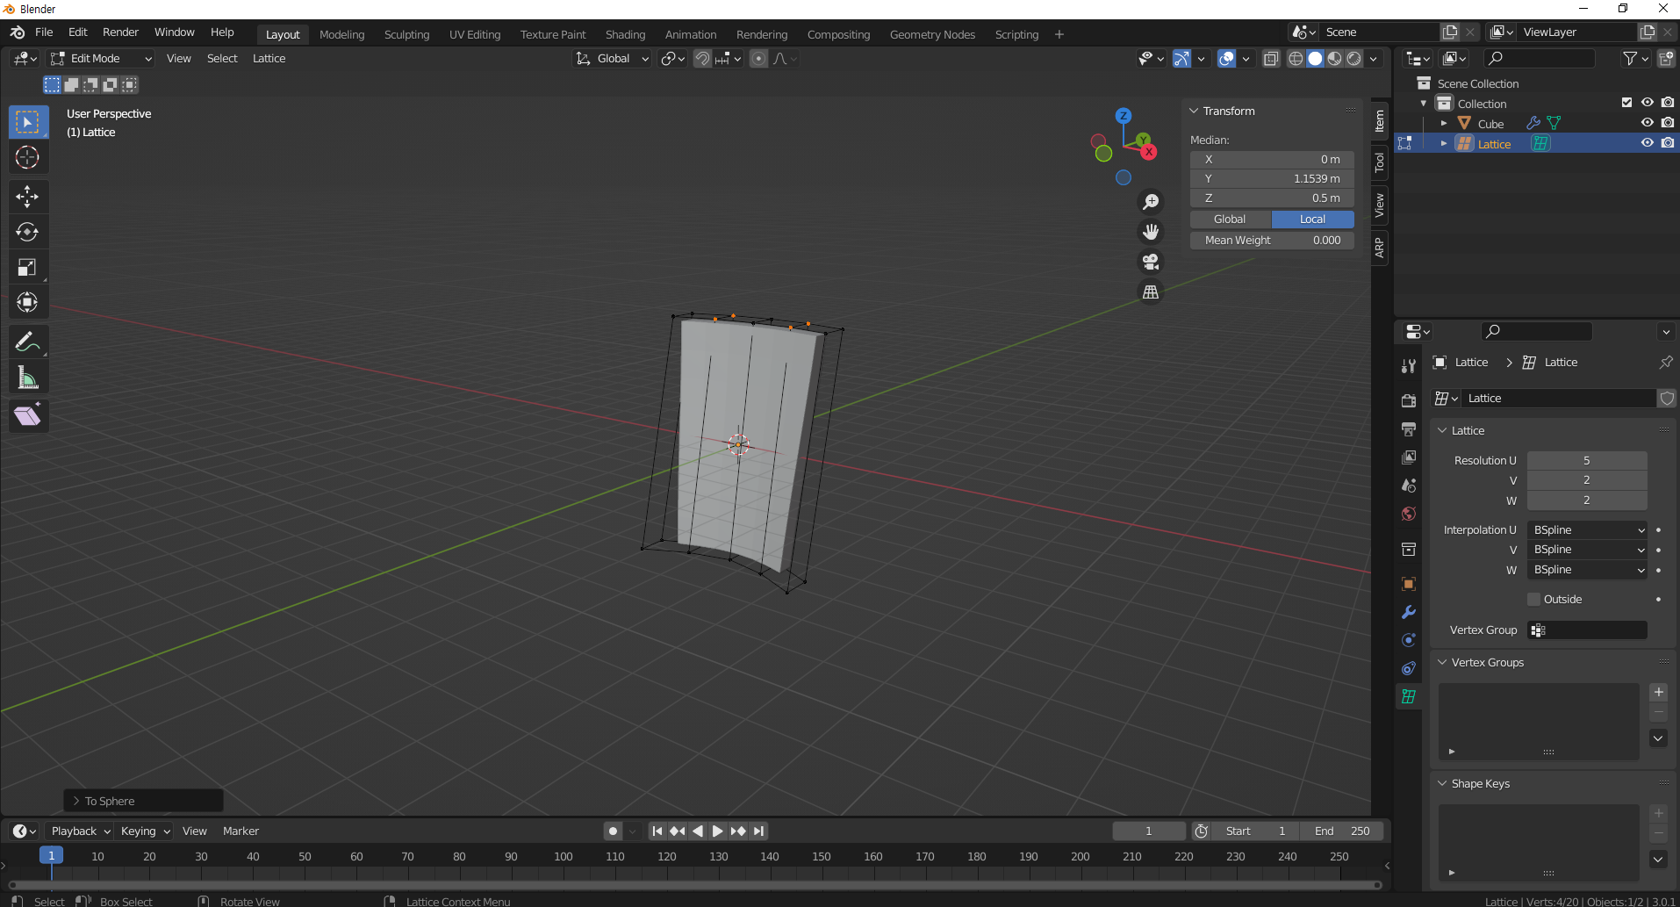
Task: Select the Measure tool
Action: tap(28, 378)
